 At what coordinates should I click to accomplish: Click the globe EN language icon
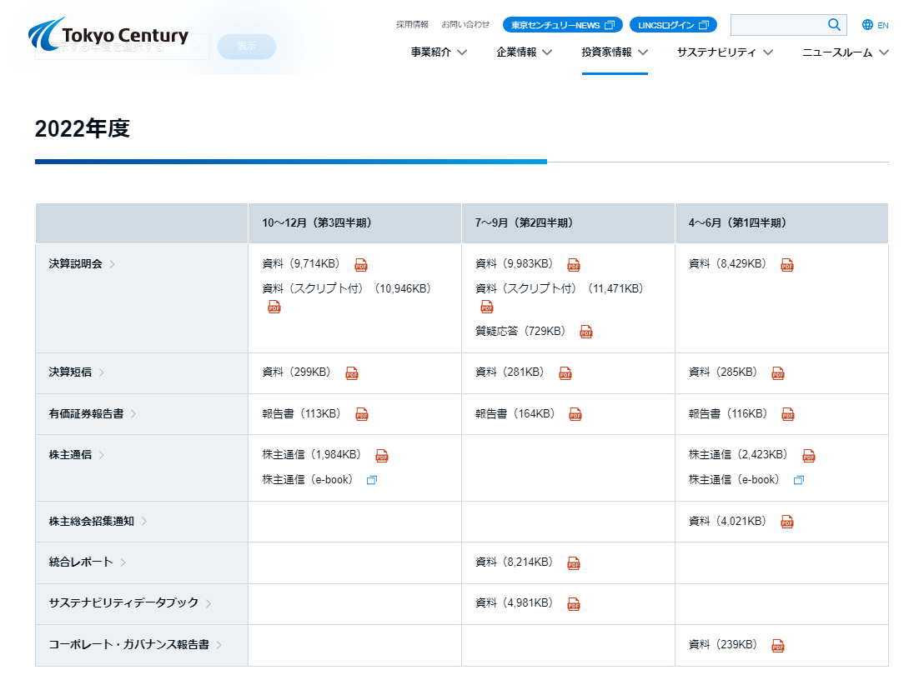tap(867, 25)
